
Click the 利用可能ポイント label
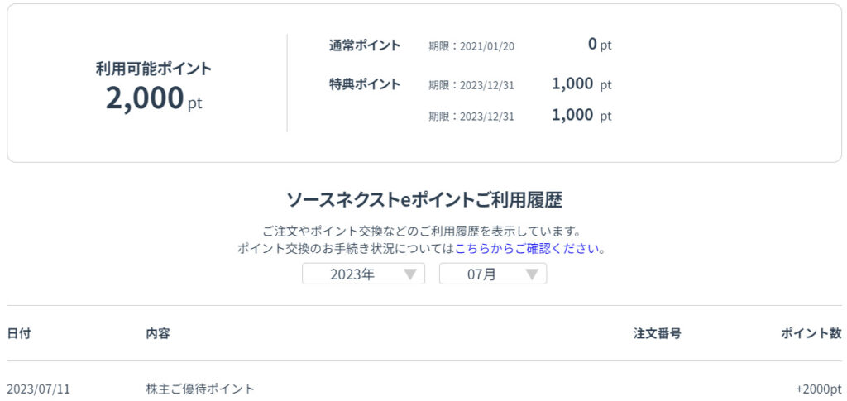click(154, 69)
